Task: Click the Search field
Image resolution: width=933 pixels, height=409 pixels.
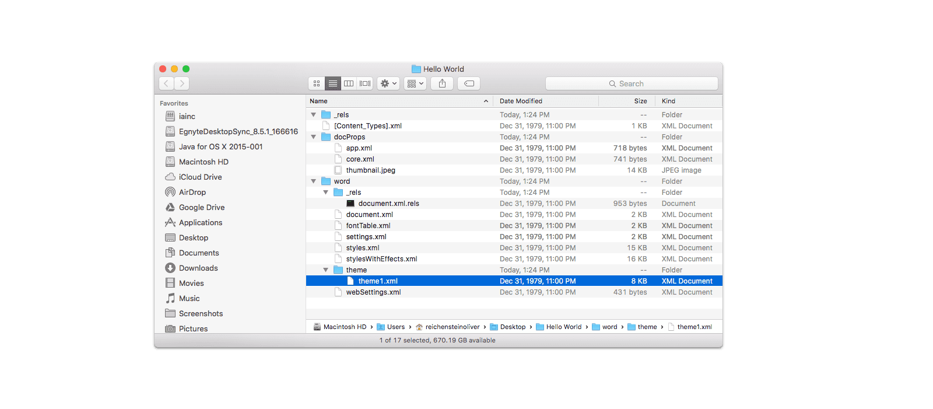Action: (632, 83)
